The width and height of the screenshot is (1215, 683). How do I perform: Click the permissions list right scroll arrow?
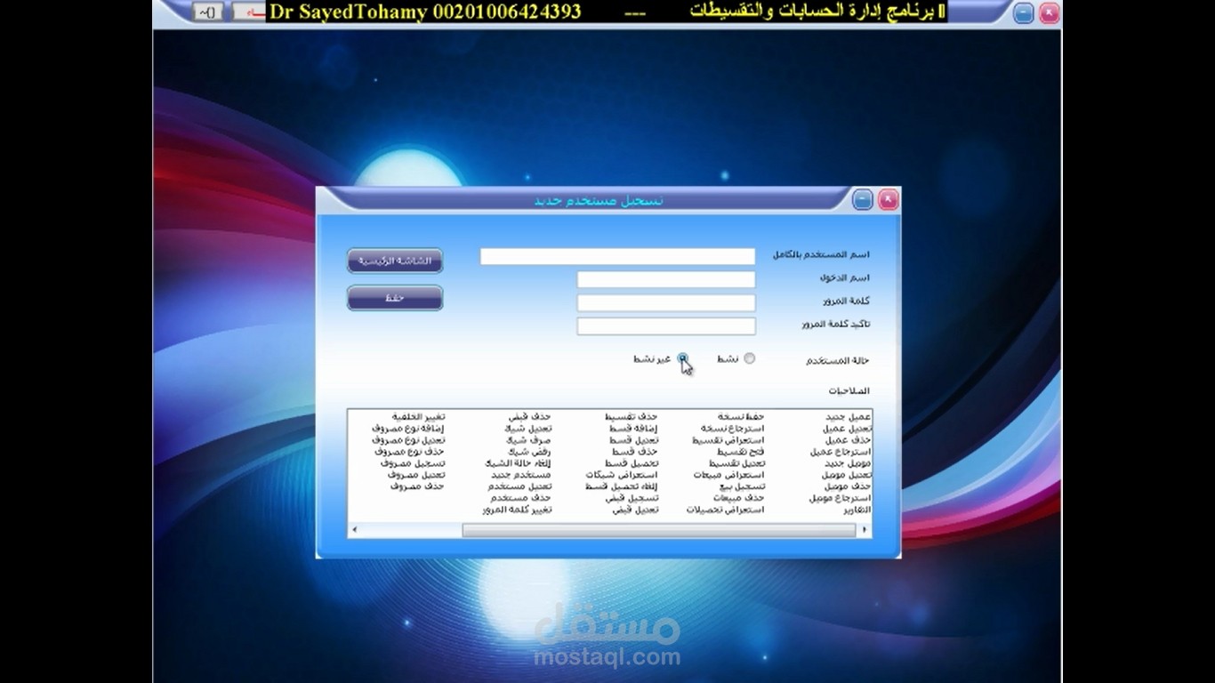pyautogui.click(x=865, y=530)
